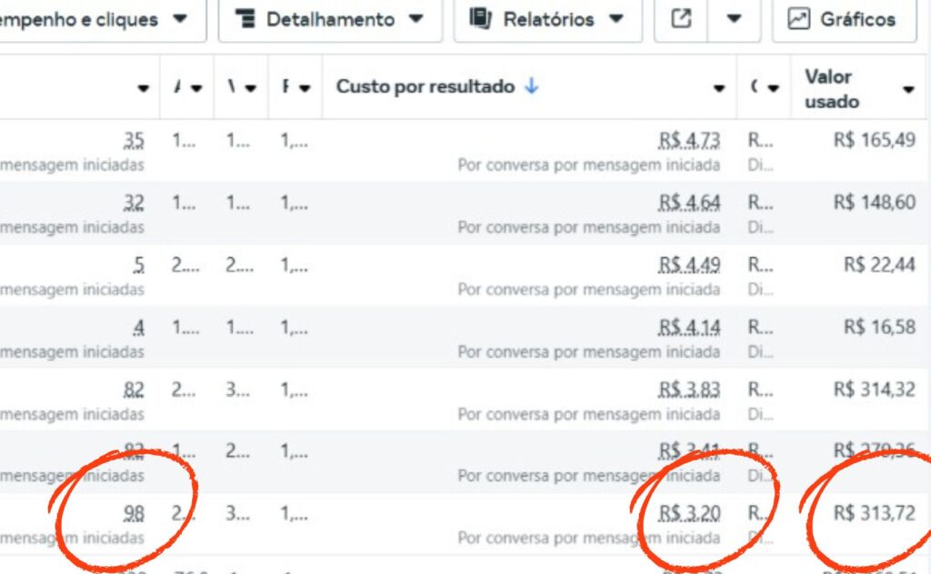Viewport: 931px width, 574px height.
Task: Click the R$ 4,73 cost result value
Action: 690,141
